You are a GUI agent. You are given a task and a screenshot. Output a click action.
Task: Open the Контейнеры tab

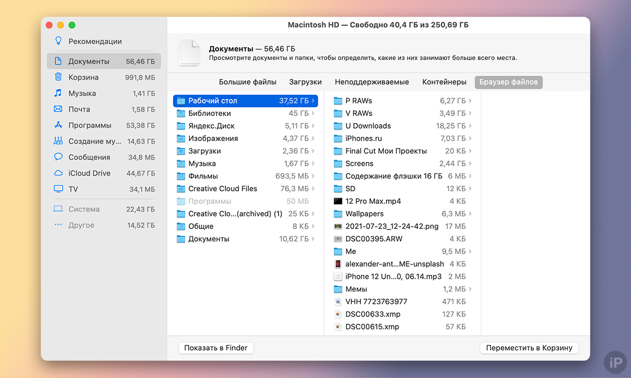pyautogui.click(x=444, y=82)
